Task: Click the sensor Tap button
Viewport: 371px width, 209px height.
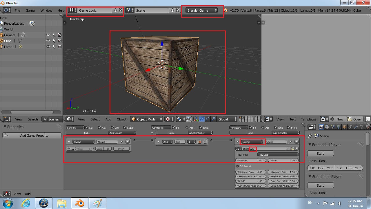Action: click(x=107, y=149)
